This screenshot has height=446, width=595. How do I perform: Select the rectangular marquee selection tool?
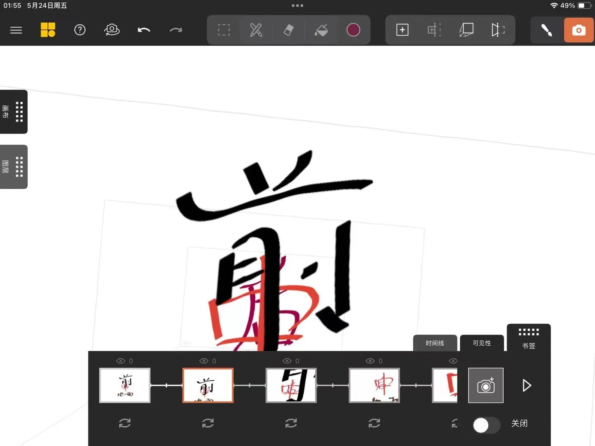[224, 30]
